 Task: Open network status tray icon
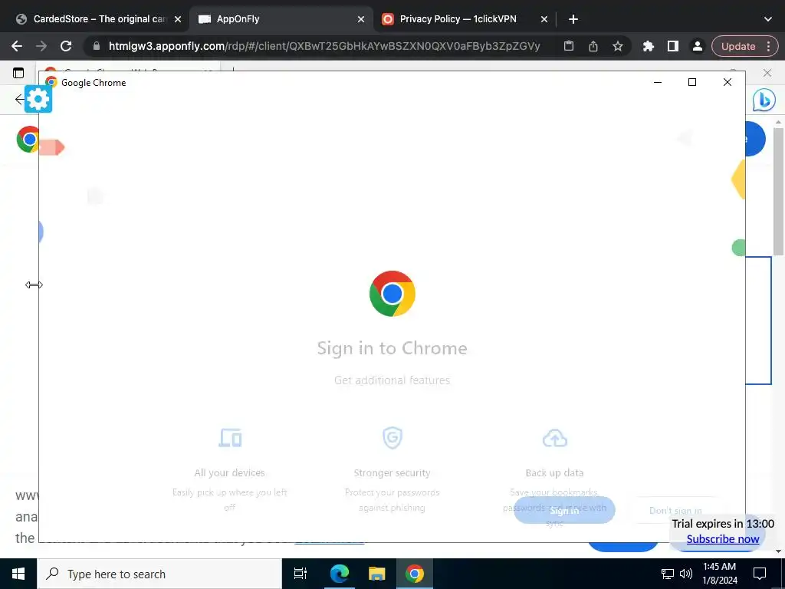click(x=668, y=574)
